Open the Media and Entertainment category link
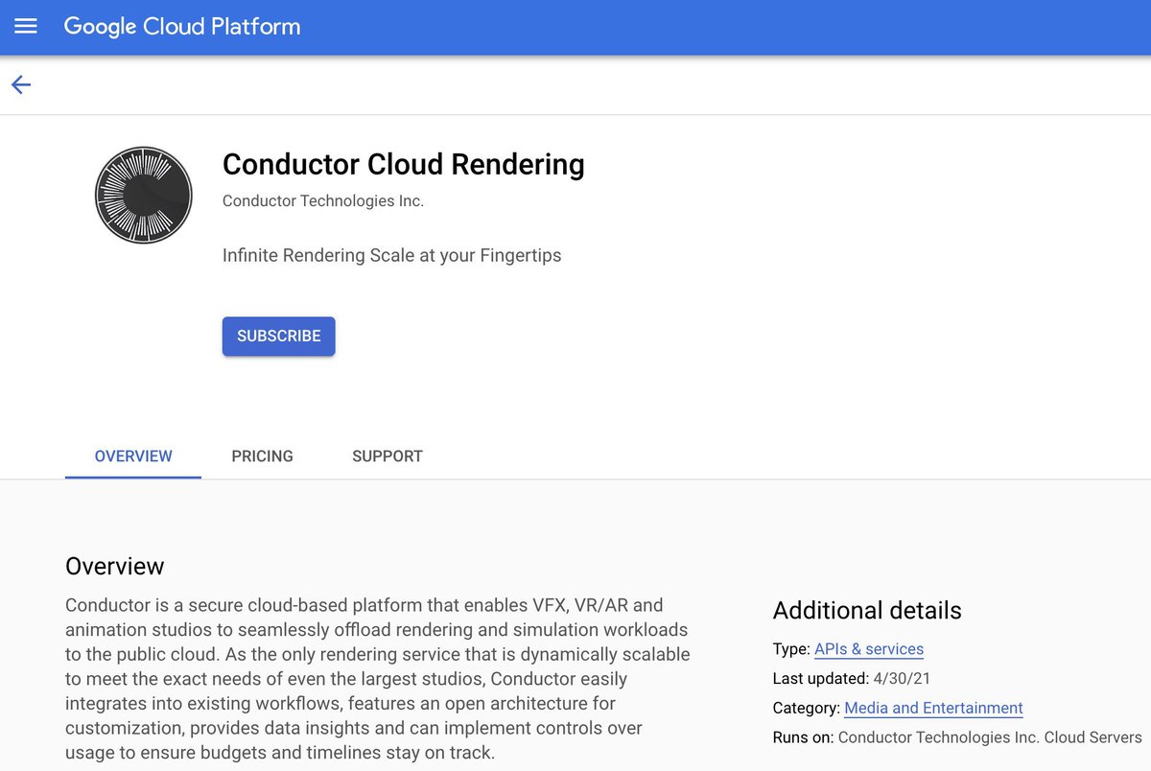 point(933,709)
